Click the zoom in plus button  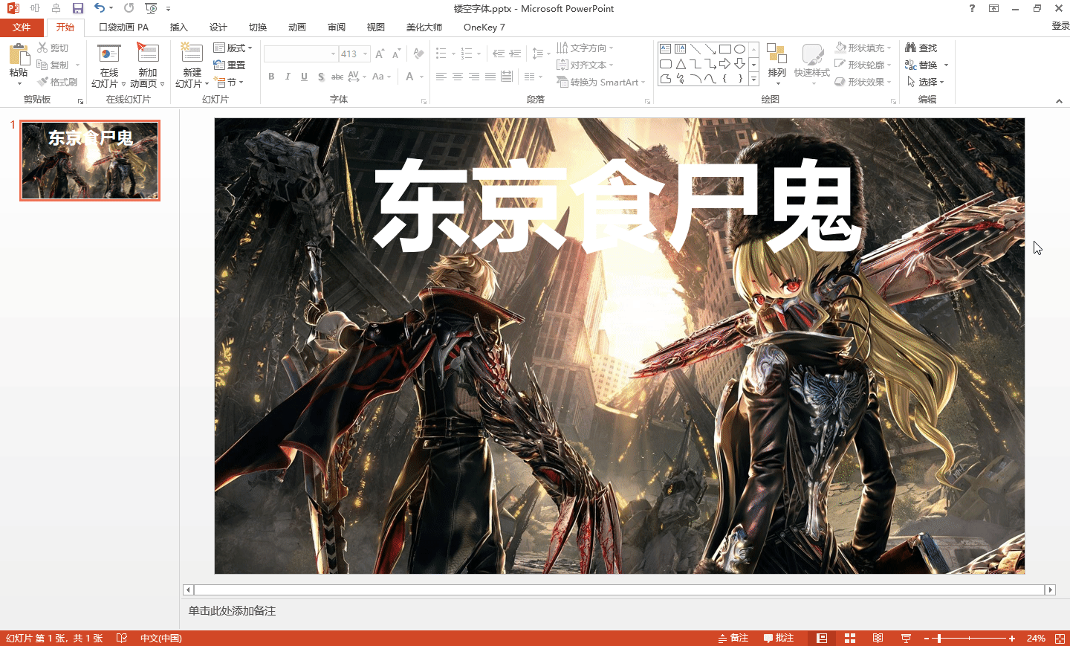pyautogui.click(x=1012, y=639)
